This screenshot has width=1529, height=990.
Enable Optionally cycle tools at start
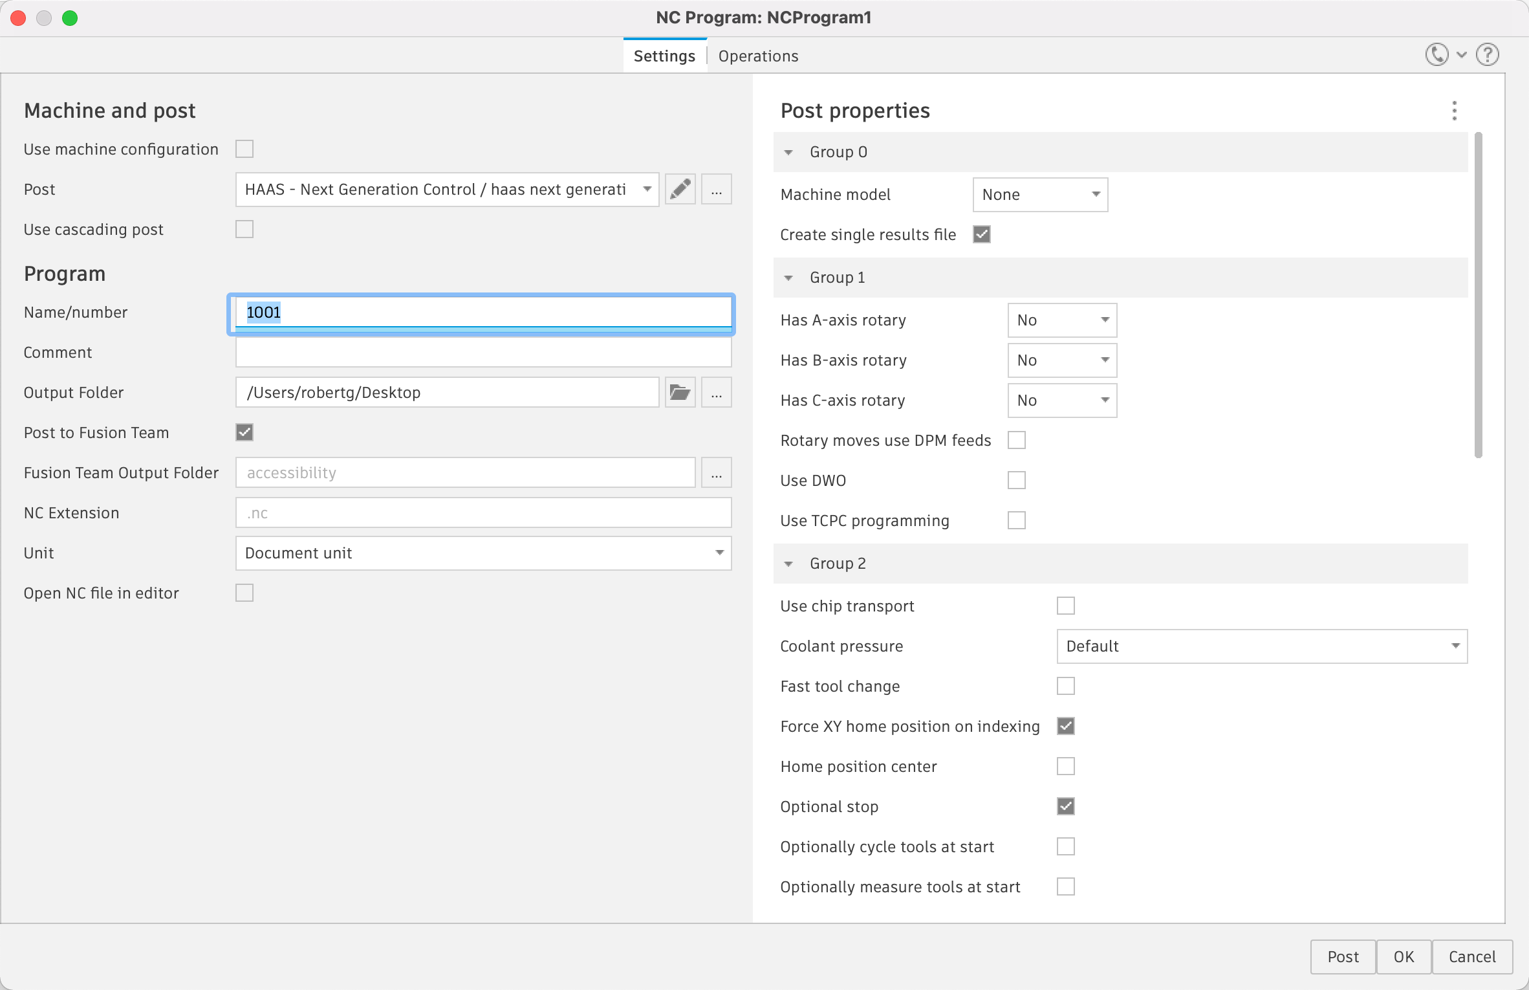click(1066, 847)
